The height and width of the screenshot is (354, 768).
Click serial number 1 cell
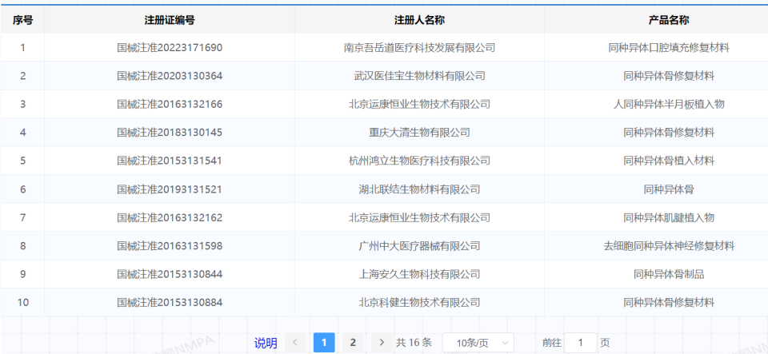(23, 47)
